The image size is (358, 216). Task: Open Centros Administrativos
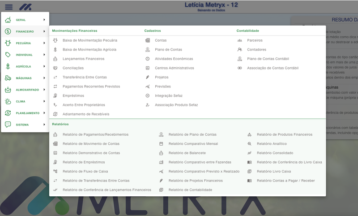175,68
